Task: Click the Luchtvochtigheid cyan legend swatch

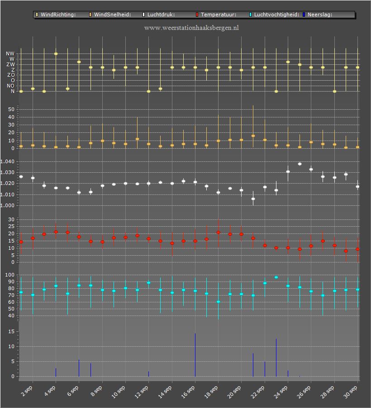Action: (x=251, y=15)
